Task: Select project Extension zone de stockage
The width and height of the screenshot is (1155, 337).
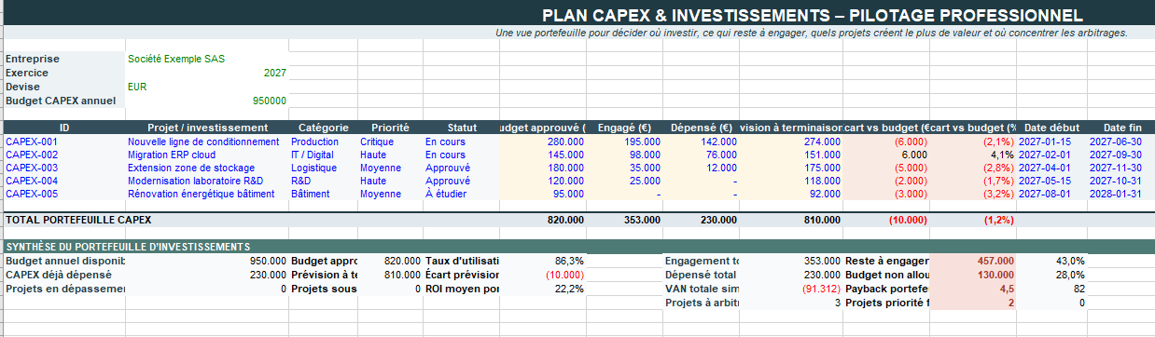Action: pos(207,168)
